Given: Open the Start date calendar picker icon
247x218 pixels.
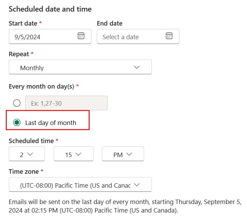Looking at the screenshot, I should tap(81, 36).
